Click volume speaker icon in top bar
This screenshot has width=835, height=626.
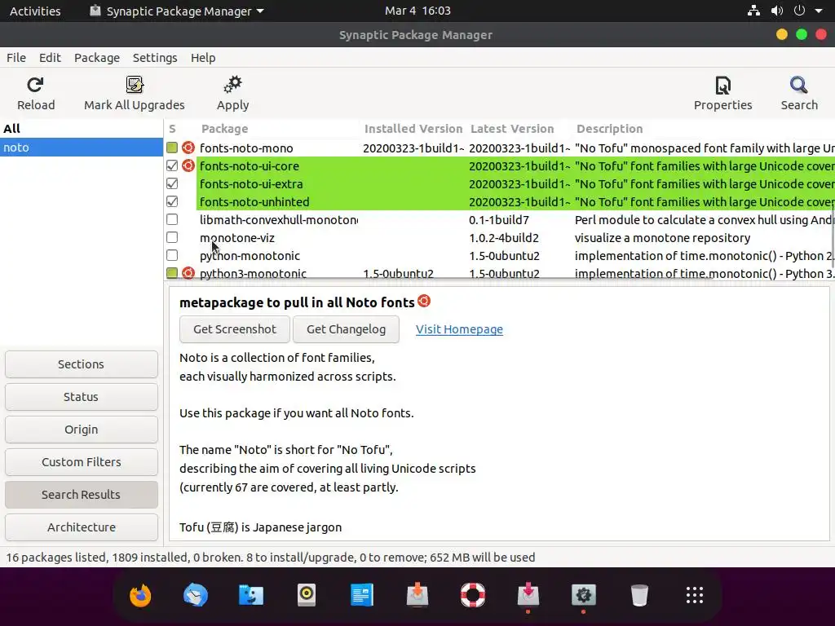tap(777, 11)
